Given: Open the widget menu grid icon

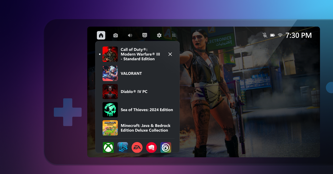Looking at the screenshot, I should point(174,35).
